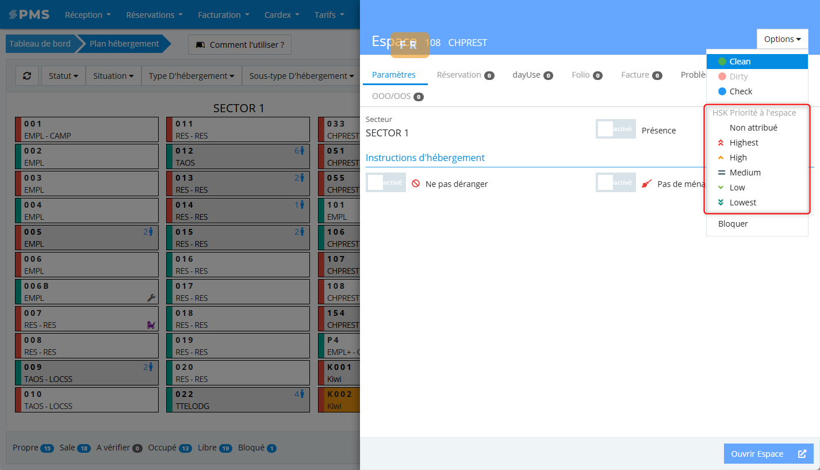Click the baby stroller icon on room 007
Viewport: 820px width, 470px height.
click(x=152, y=325)
